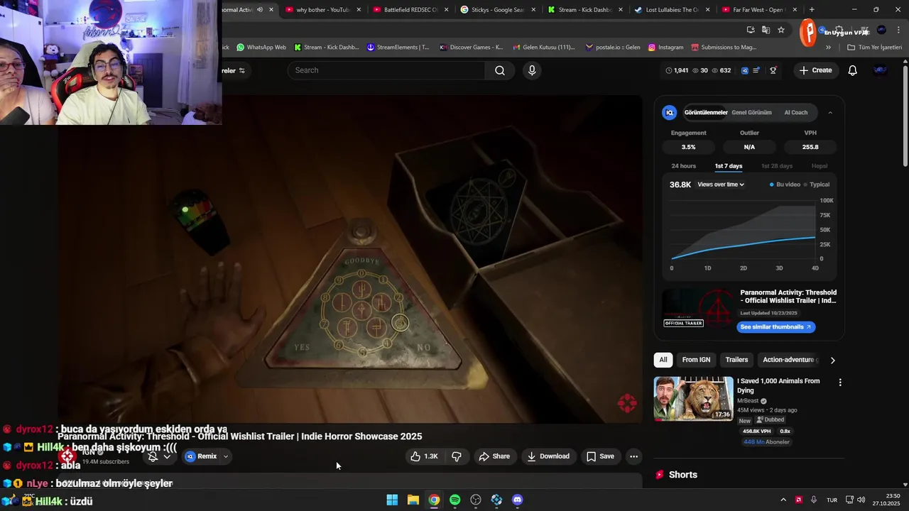Viewport: 909px width, 511px height.
Task: Expand Remix button dropdown arrow
Action: coord(226,456)
